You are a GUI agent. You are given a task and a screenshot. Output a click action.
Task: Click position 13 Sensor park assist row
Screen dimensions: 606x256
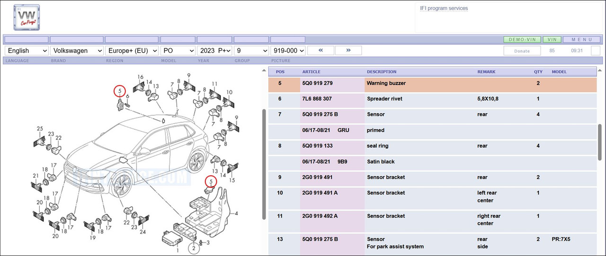pos(433,243)
